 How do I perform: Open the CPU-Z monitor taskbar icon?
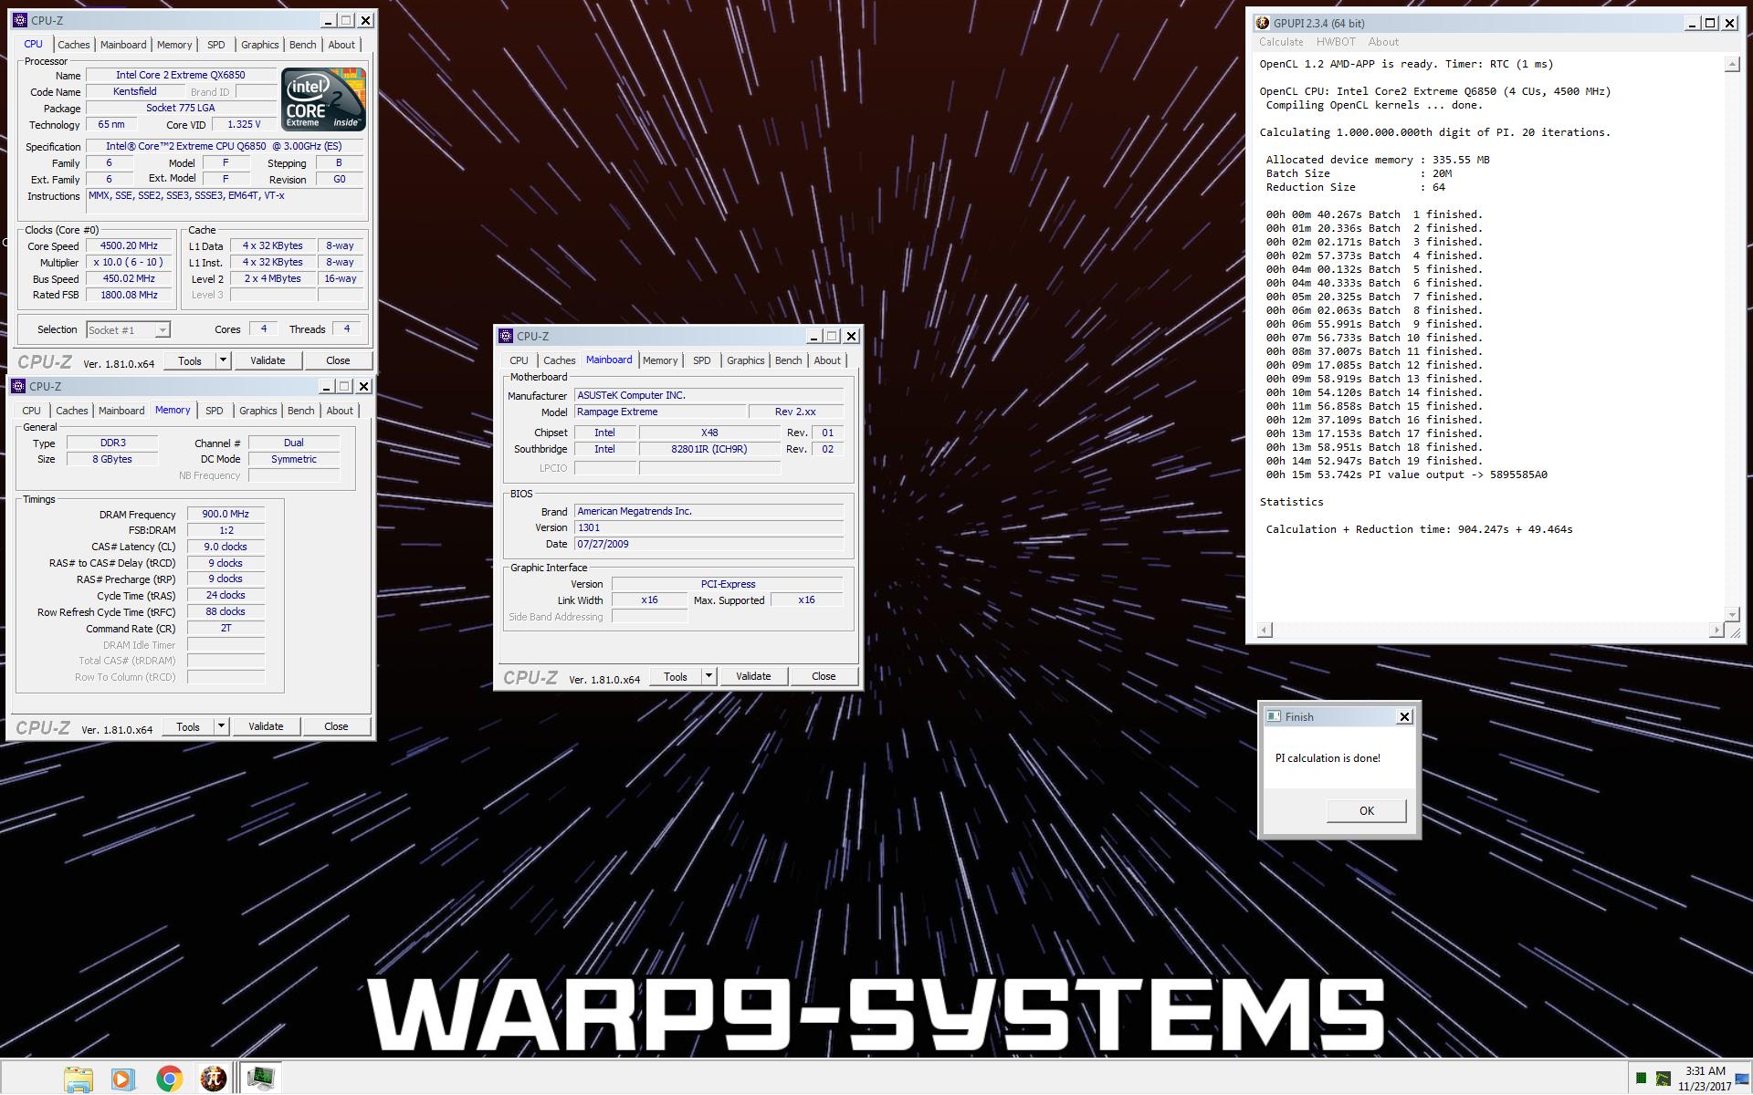coord(260,1079)
